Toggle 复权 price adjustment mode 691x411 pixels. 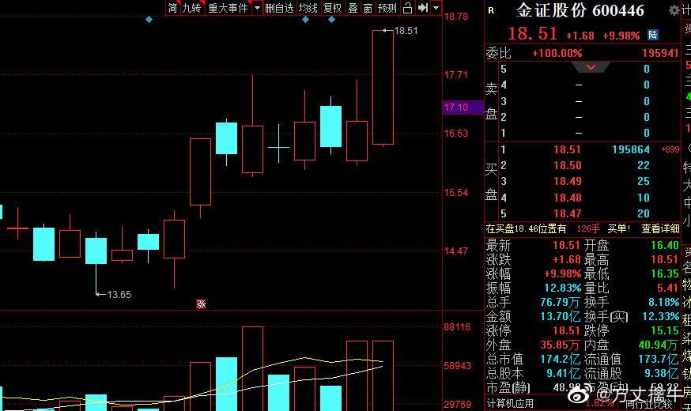click(333, 8)
